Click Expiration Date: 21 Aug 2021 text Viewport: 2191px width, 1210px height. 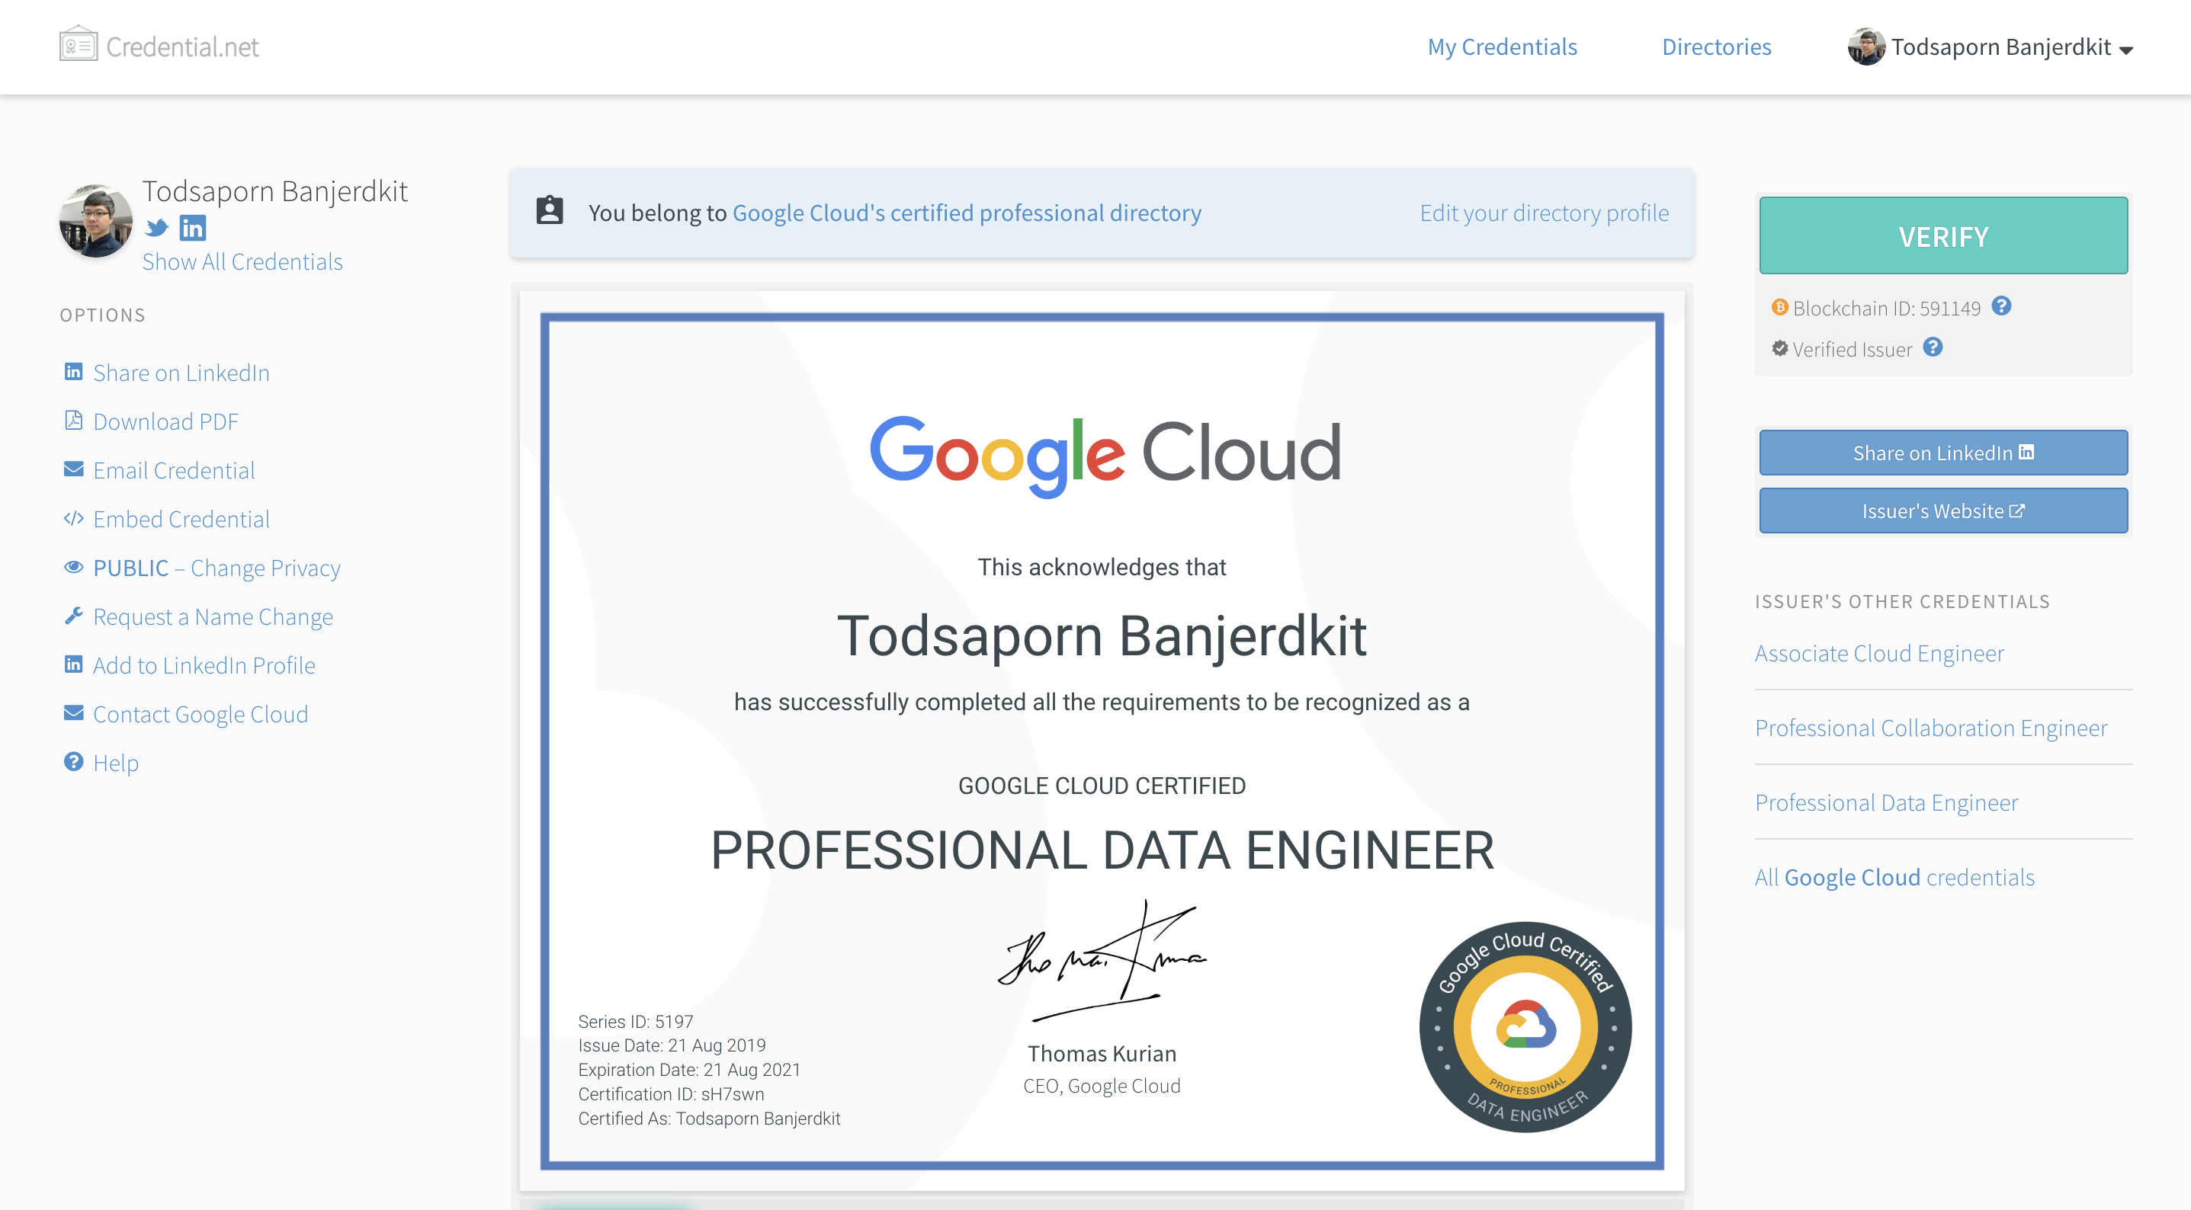point(690,1070)
